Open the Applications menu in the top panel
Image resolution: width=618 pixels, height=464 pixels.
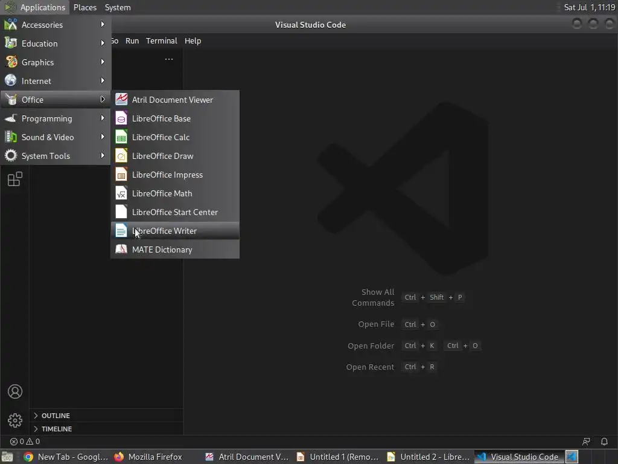coord(36,7)
